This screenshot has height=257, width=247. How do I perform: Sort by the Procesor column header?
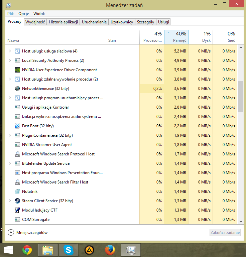(152, 37)
